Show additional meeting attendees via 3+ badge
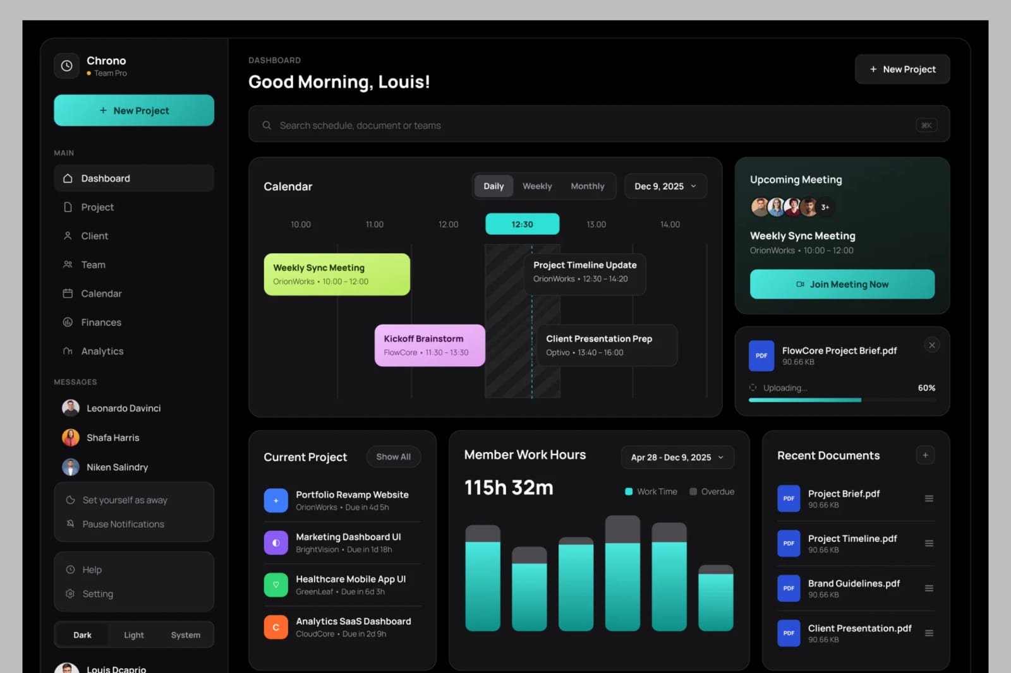 point(825,207)
